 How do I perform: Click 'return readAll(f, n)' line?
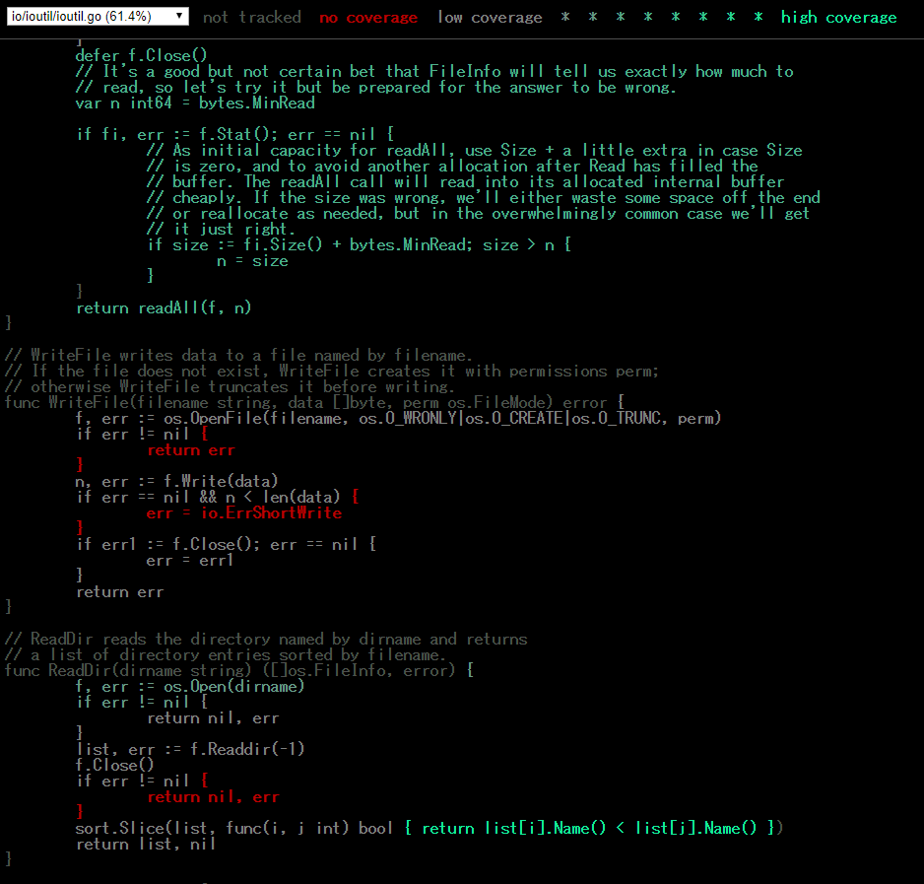click(x=164, y=307)
